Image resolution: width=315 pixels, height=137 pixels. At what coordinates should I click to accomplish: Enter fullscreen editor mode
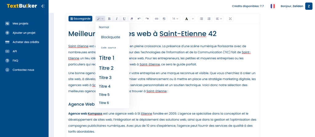(x=230, y=19)
